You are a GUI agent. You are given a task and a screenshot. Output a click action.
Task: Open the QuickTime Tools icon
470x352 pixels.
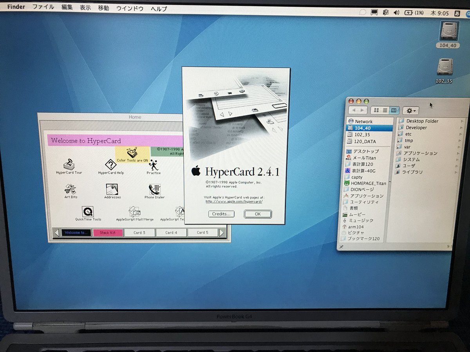pyautogui.click(x=88, y=212)
